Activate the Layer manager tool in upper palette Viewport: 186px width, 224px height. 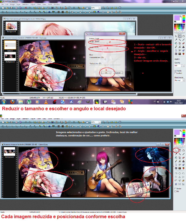180,36
